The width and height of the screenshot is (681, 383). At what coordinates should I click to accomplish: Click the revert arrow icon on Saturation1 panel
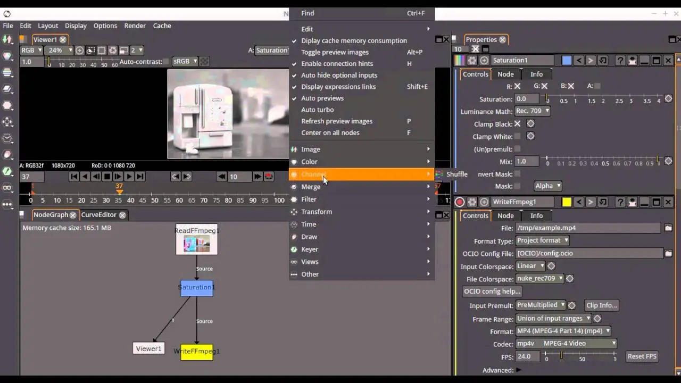click(602, 61)
